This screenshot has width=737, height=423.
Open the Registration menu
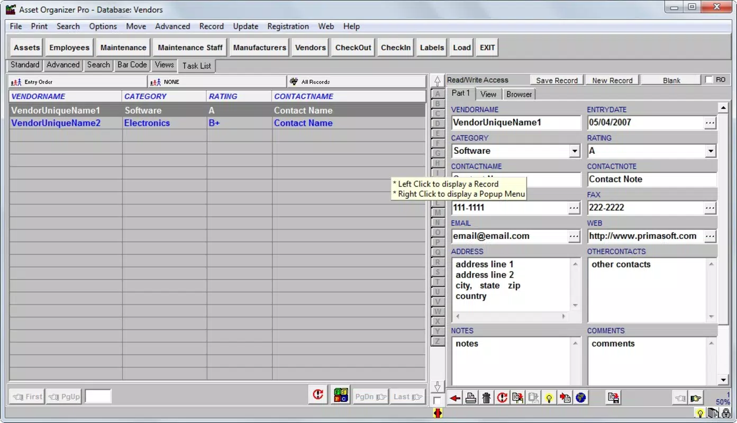288,26
